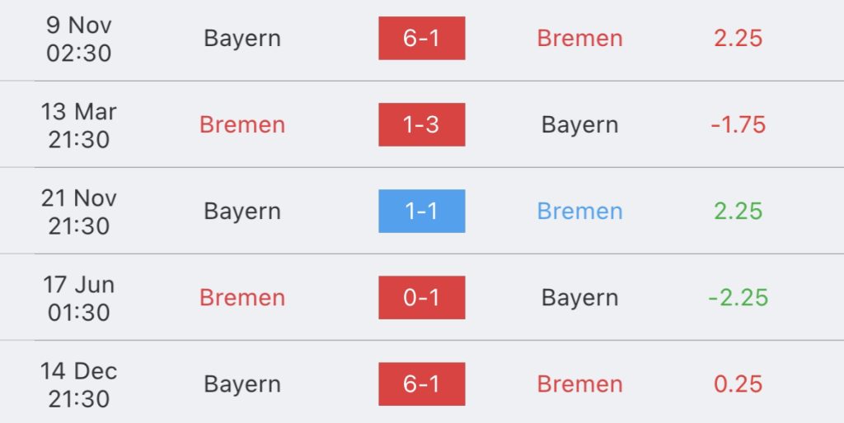Open the 6-1 score for 9 Nov match

click(x=421, y=38)
